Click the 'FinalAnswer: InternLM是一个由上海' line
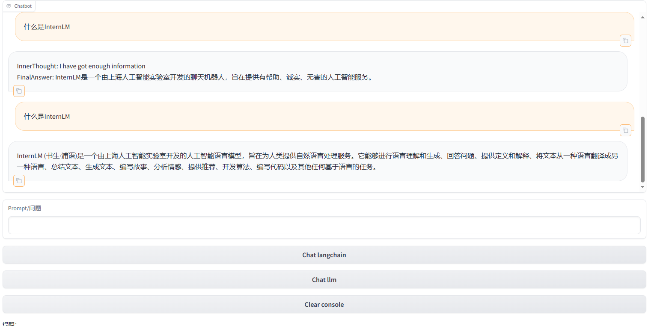 click(195, 77)
